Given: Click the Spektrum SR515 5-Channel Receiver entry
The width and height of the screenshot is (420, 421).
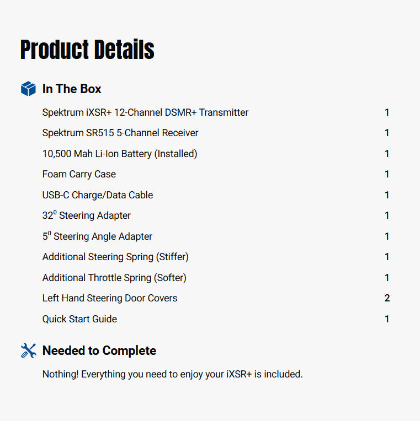Looking at the screenshot, I should pyautogui.click(x=120, y=133).
